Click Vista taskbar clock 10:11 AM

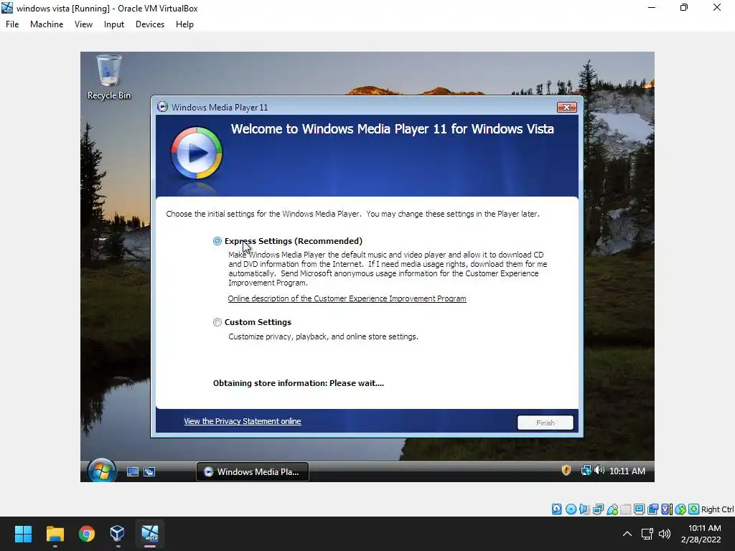pyautogui.click(x=627, y=471)
